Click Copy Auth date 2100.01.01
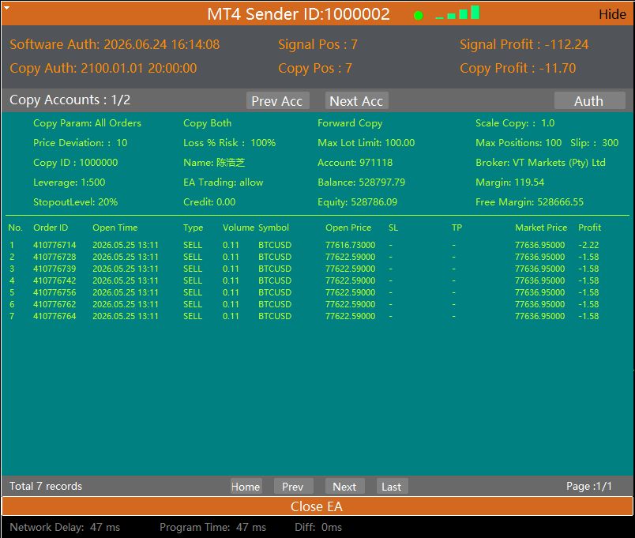Image resolution: width=635 pixels, height=538 pixels. pyautogui.click(x=112, y=68)
